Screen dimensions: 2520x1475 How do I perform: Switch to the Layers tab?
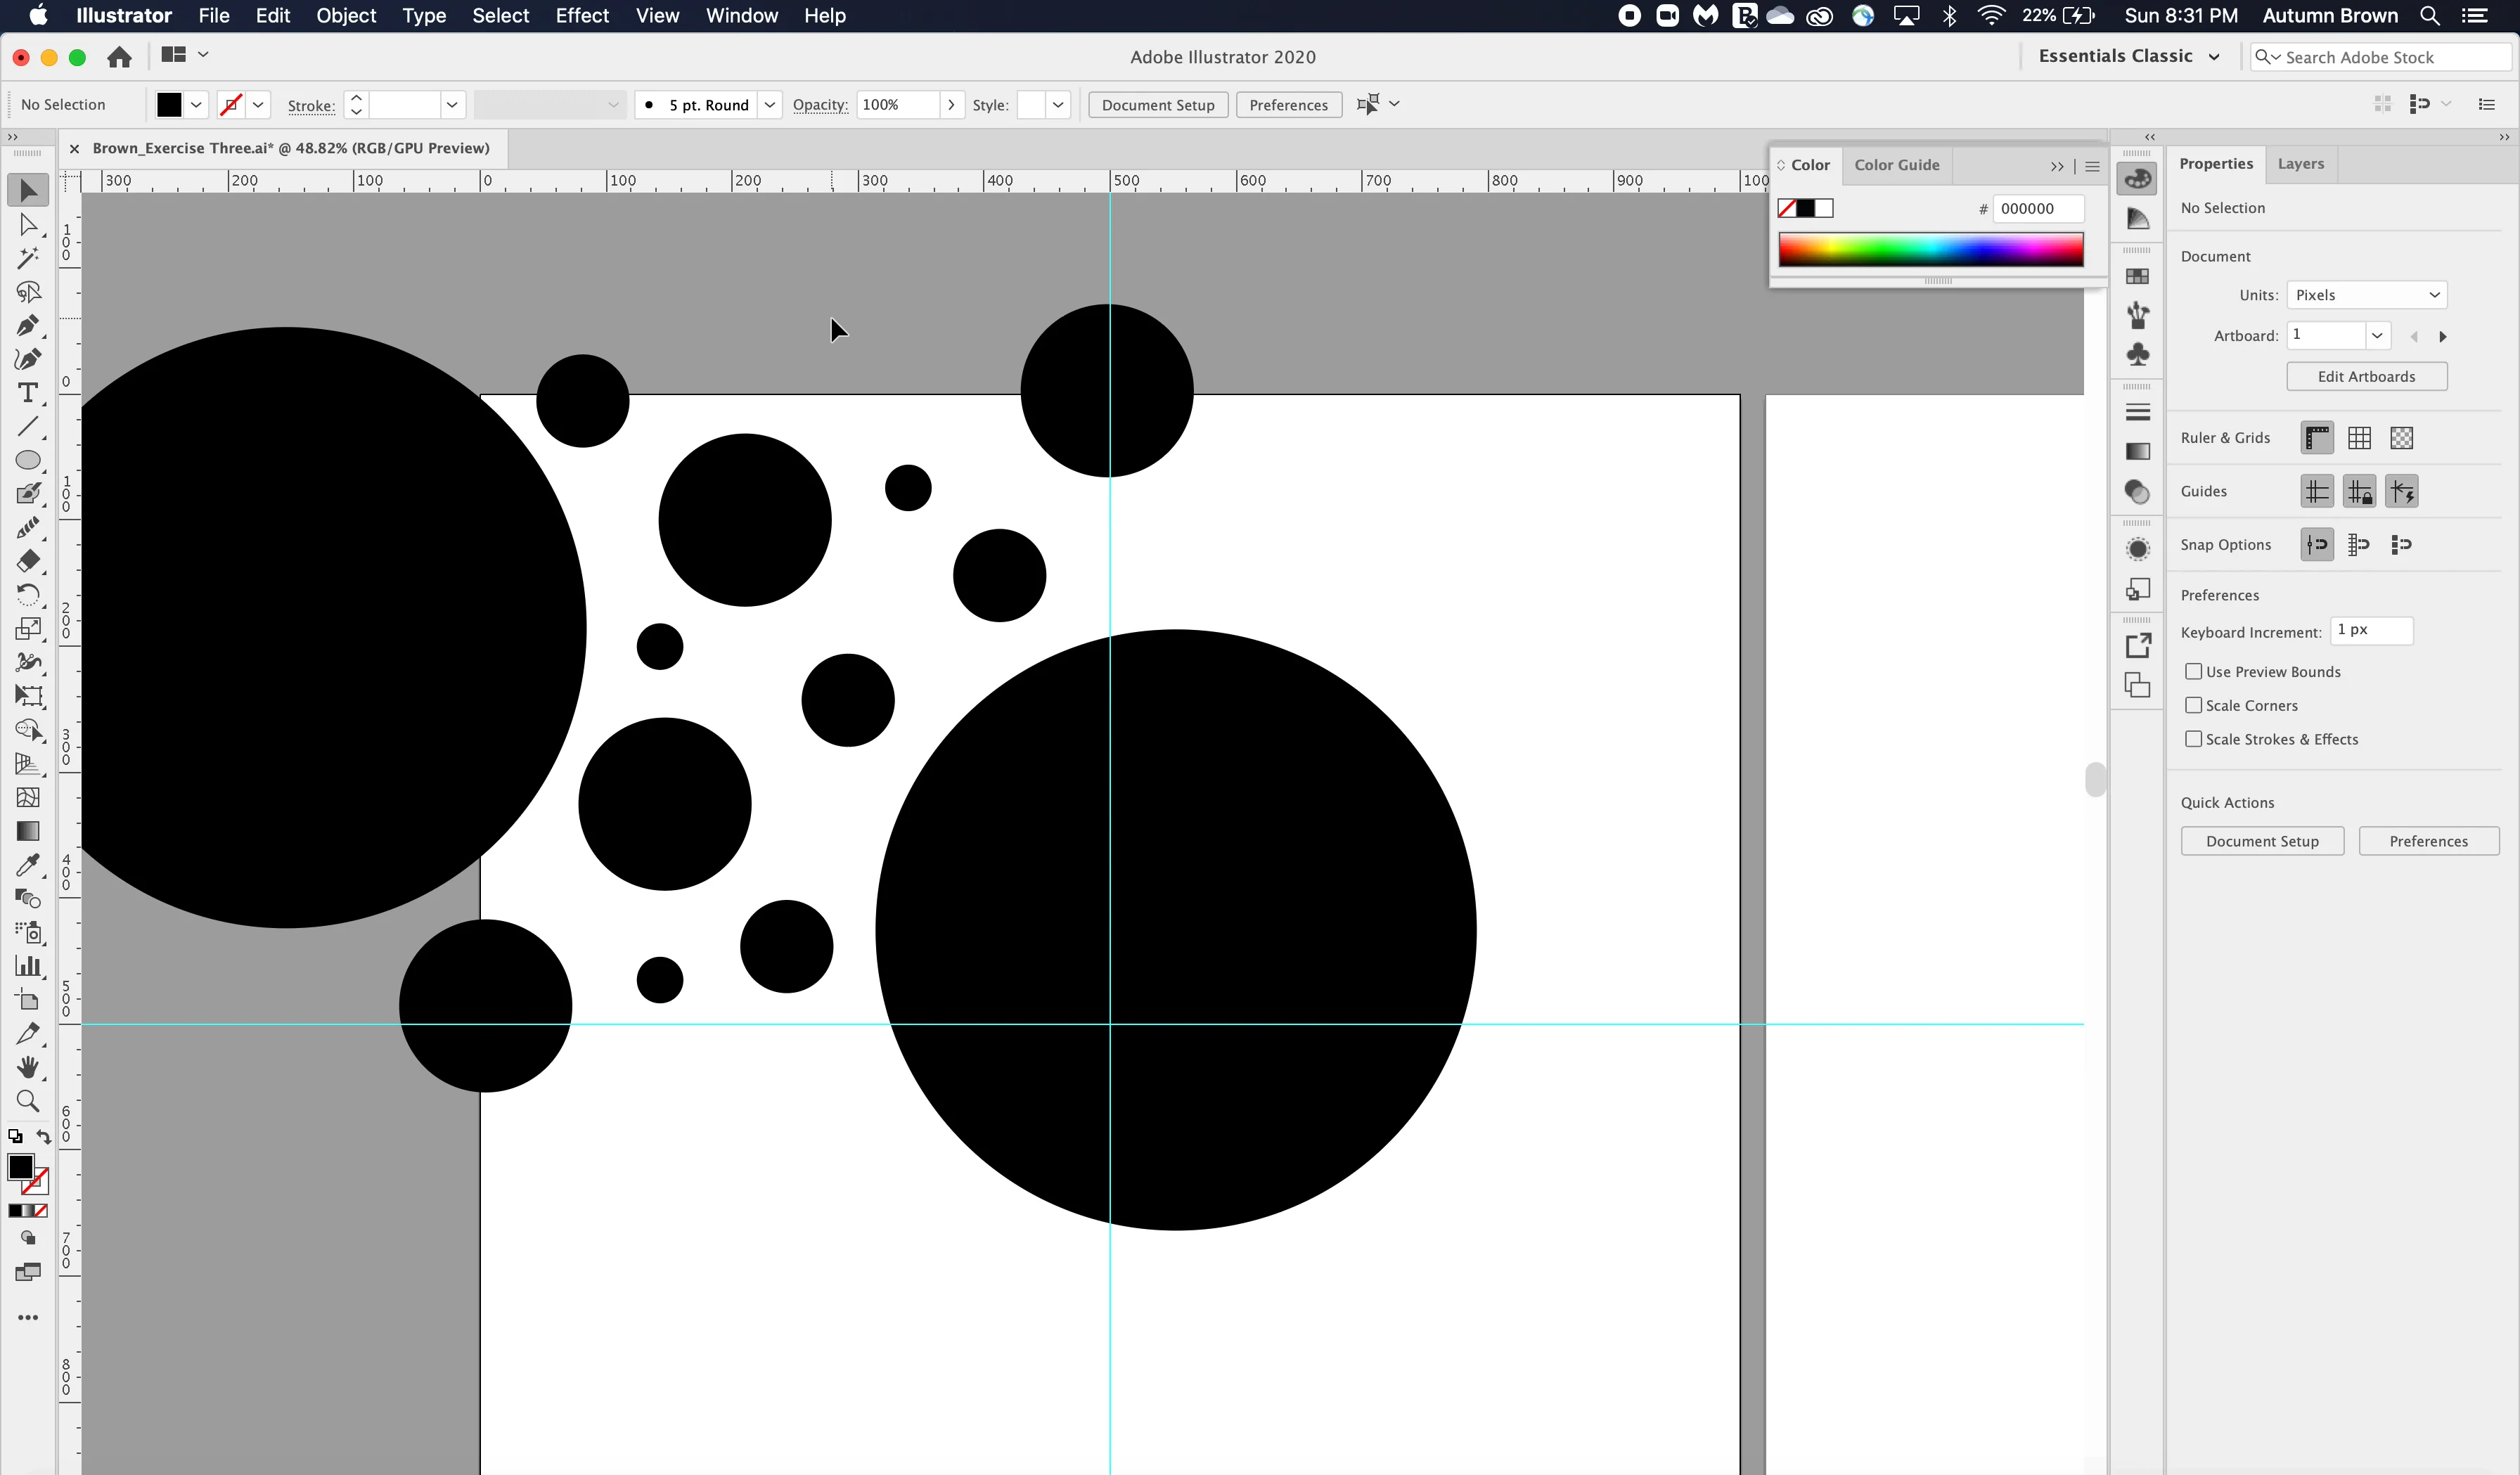click(x=2300, y=164)
